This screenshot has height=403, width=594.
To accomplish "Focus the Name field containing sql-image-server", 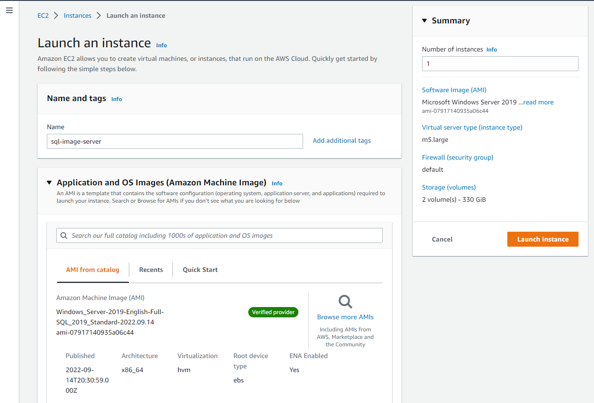I will tap(175, 141).
